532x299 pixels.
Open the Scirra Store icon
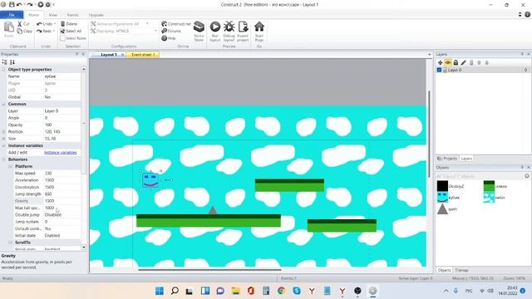tap(199, 27)
